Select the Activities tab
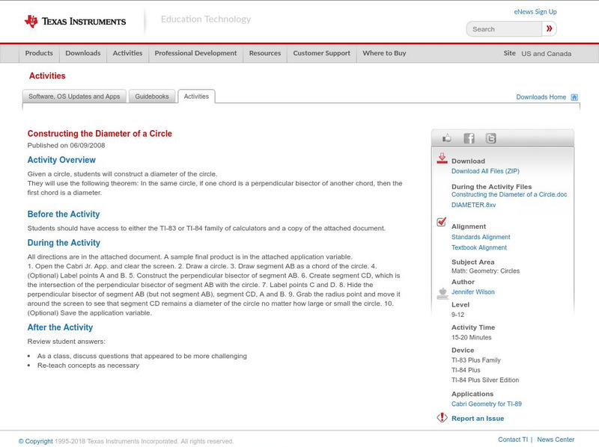 196,96
